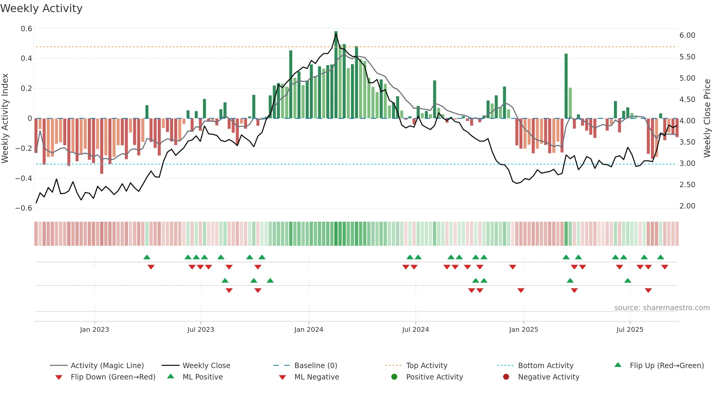Click the Jul 2023 axis label
This screenshot has height=405, width=720.
click(201, 329)
